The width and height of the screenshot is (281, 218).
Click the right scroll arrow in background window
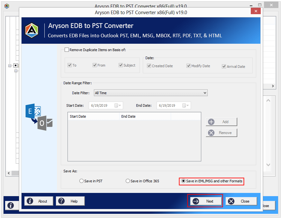tap(273, 86)
